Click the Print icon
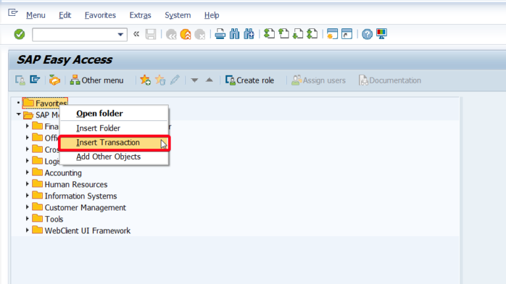Screen dimensions: 506x284 220,34
